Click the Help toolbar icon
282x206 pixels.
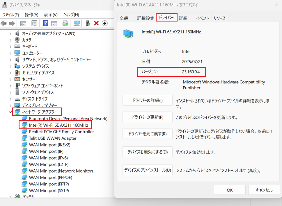click(46, 23)
